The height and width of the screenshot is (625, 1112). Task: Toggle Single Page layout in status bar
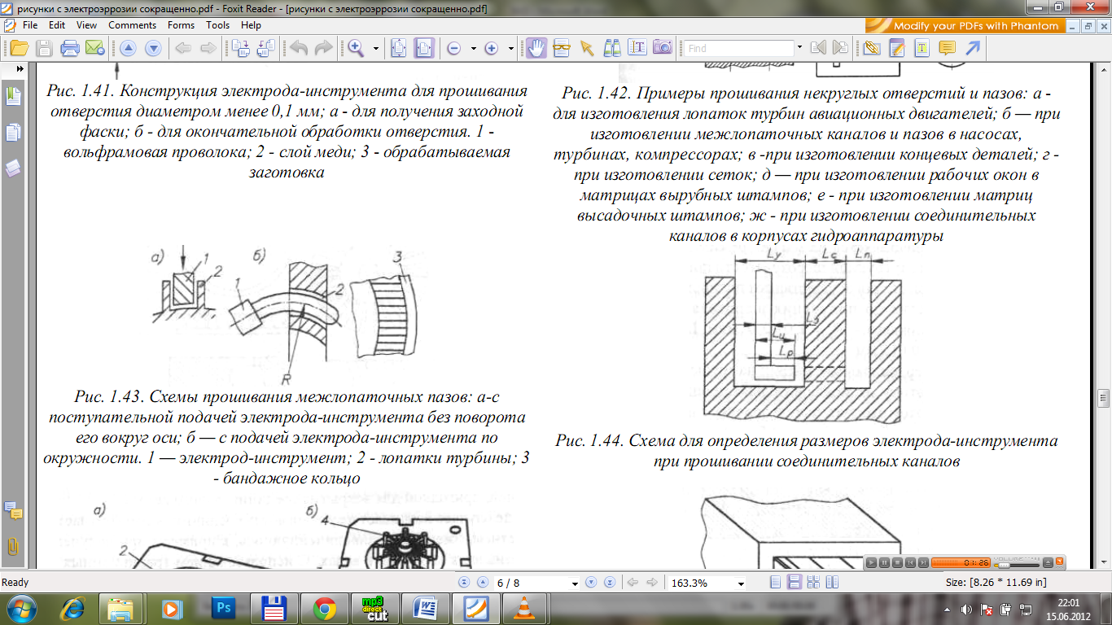click(x=775, y=583)
